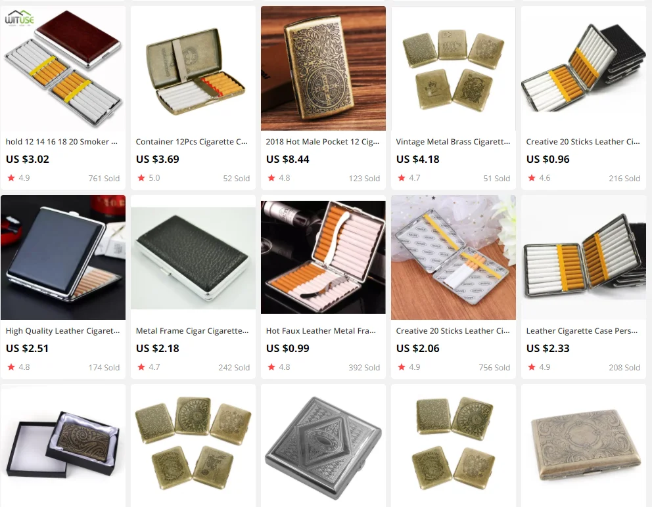Click the star icon under the US $2.06 price
The image size is (652, 507).
pyautogui.click(x=402, y=367)
